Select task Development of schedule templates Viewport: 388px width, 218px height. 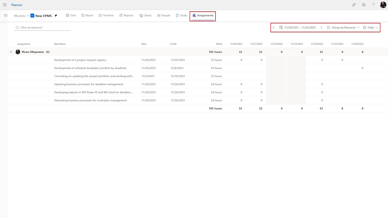[90, 68]
